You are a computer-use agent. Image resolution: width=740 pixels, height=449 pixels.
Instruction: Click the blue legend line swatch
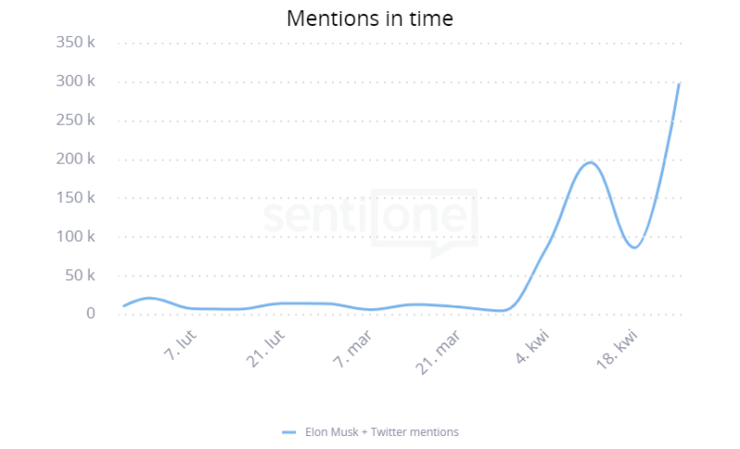pyautogui.click(x=289, y=432)
